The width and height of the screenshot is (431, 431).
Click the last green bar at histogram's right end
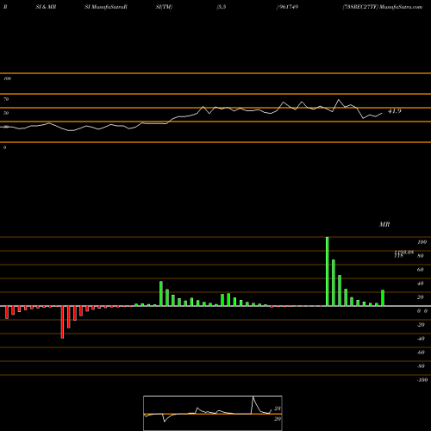[x=383, y=298]
